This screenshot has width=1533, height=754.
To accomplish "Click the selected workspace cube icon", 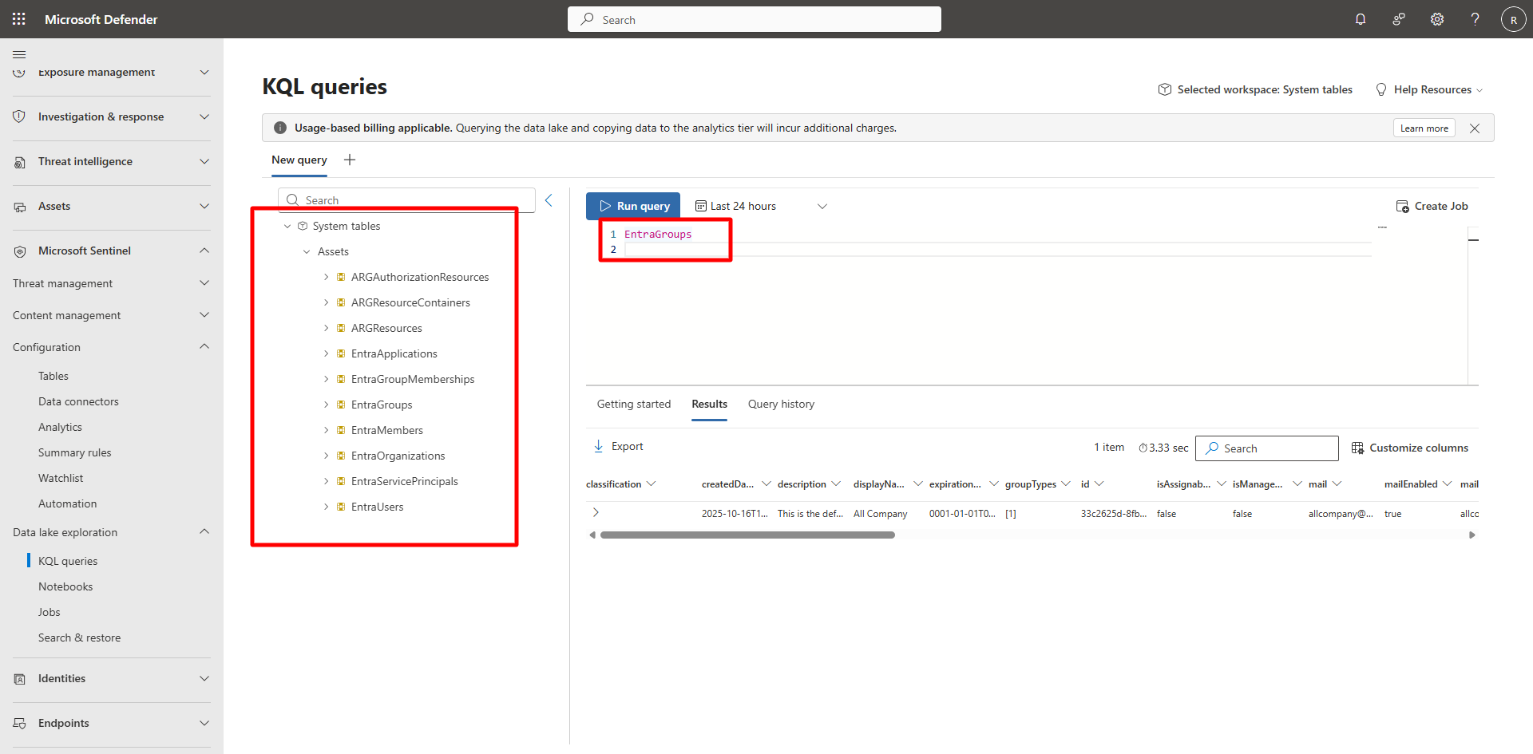I will [1165, 89].
